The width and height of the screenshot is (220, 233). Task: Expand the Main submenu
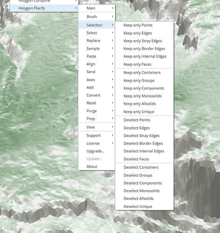(96, 8)
